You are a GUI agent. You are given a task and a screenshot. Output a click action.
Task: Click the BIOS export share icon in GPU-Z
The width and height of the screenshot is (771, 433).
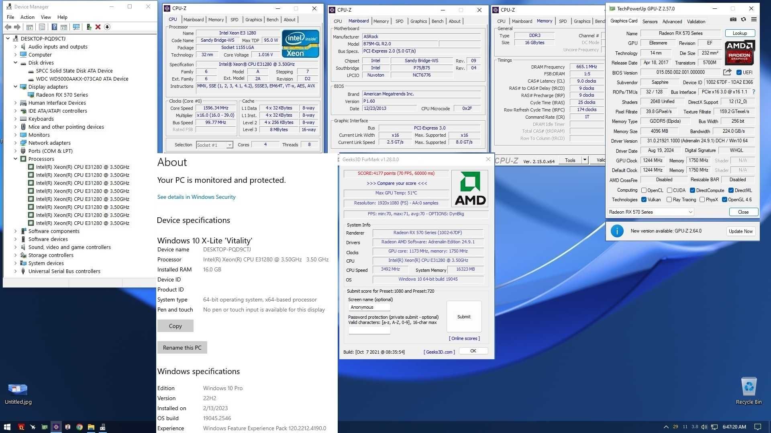click(727, 72)
